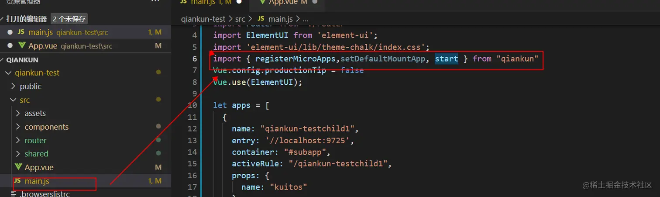660x197 pixels.
Task: Click the JS icon of the main.js open editor row
Action: (x=21, y=32)
